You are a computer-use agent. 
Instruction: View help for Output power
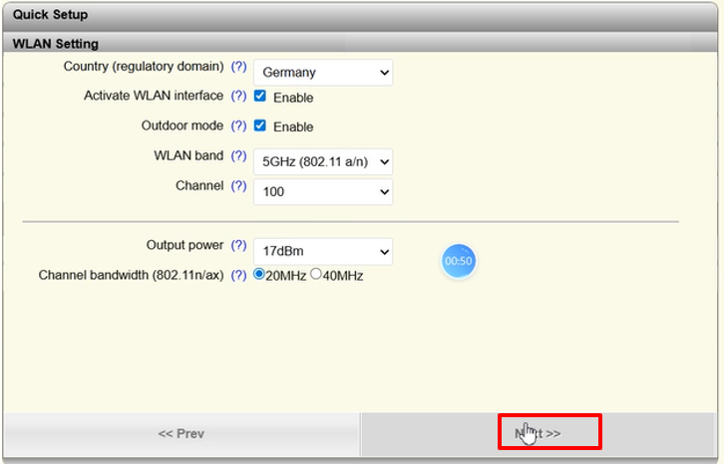click(238, 246)
